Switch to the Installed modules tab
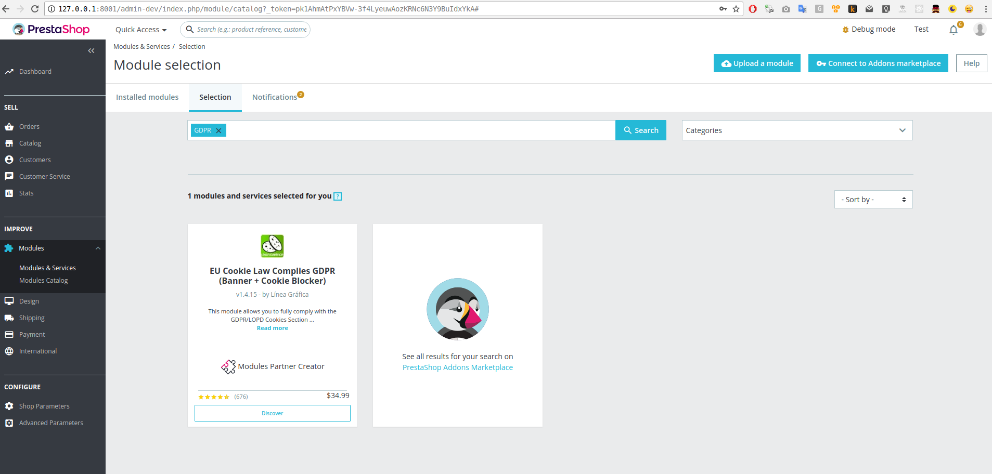992x474 pixels. [x=147, y=97]
